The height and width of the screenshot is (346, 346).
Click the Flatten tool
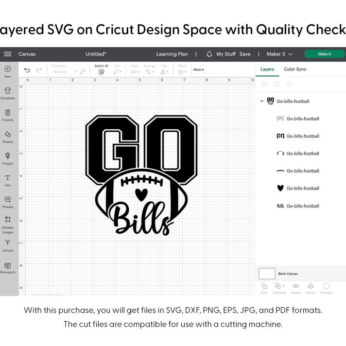311,288
